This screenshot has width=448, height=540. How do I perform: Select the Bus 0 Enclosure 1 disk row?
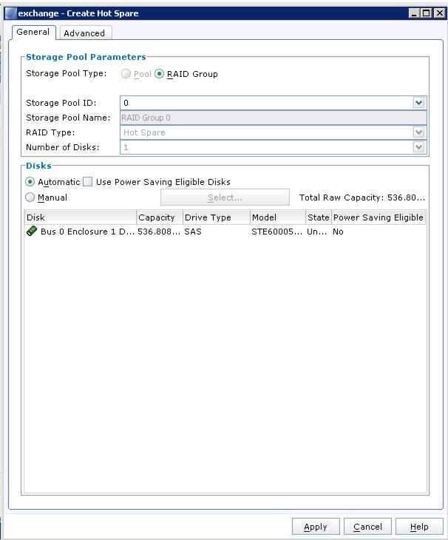(225, 232)
